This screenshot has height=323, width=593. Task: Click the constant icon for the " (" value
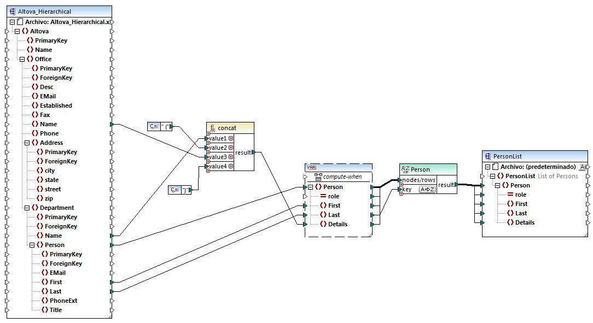pyautogui.click(x=154, y=126)
